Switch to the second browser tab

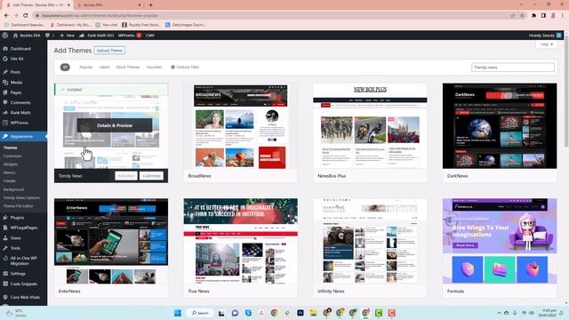coord(108,5)
